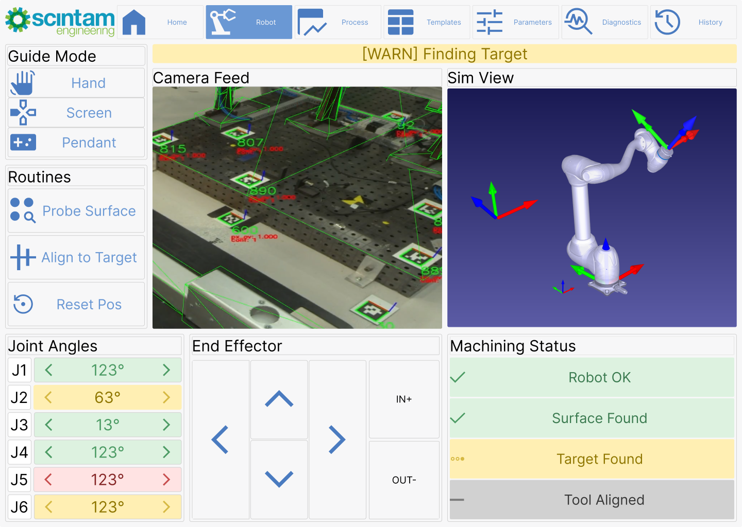Switch to Screen guide mode
The width and height of the screenshot is (742, 527).
click(76, 113)
